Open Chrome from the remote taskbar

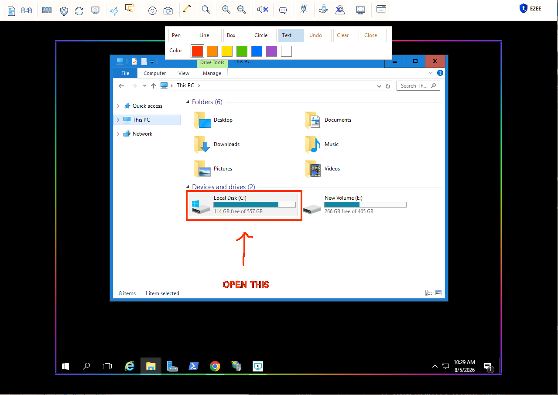[215, 366]
